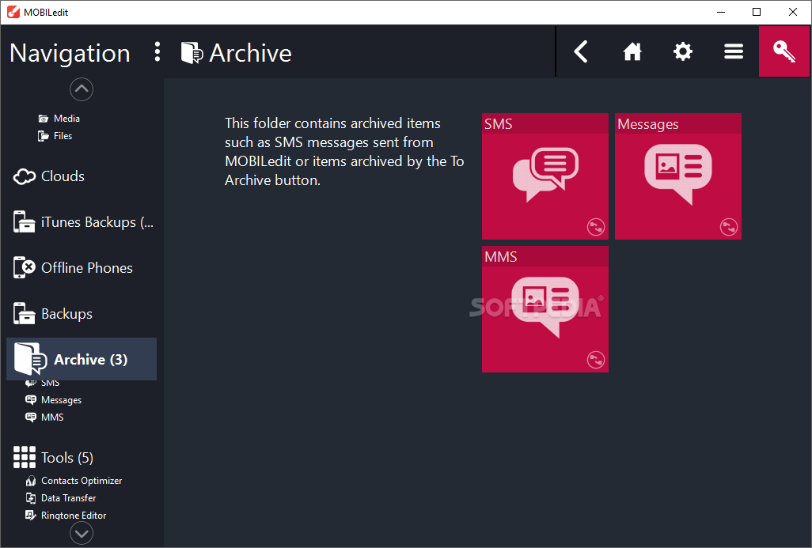Open the SMS archive tile
The image size is (812, 548).
[x=545, y=176]
